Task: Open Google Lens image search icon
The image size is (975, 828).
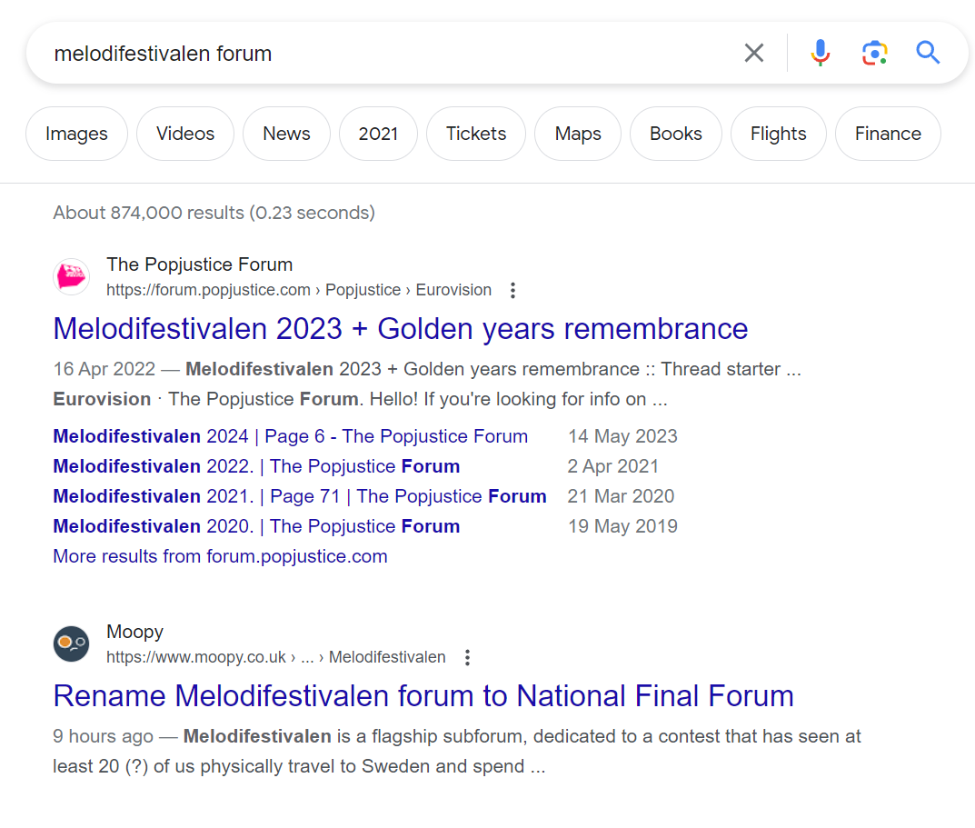Action: 874,53
